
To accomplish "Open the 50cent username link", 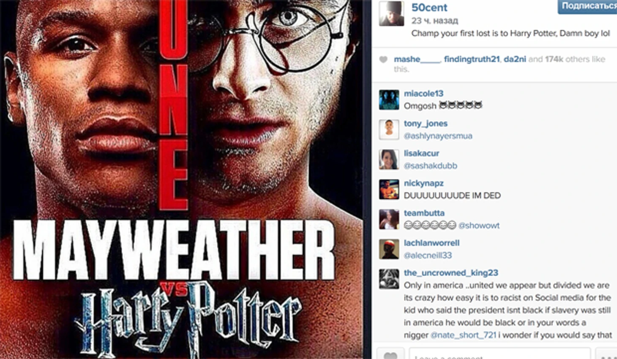I will (x=429, y=8).
